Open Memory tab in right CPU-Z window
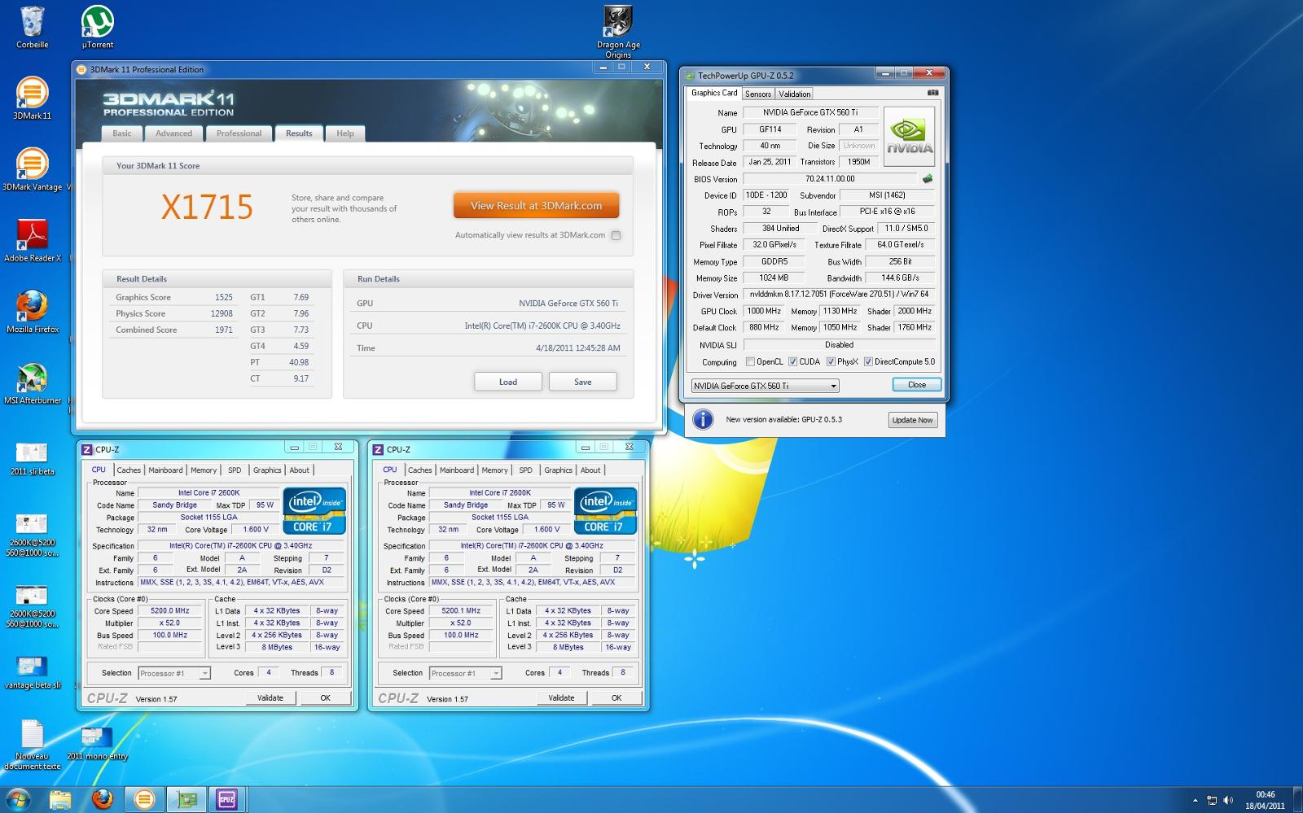 pyautogui.click(x=494, y=470)
